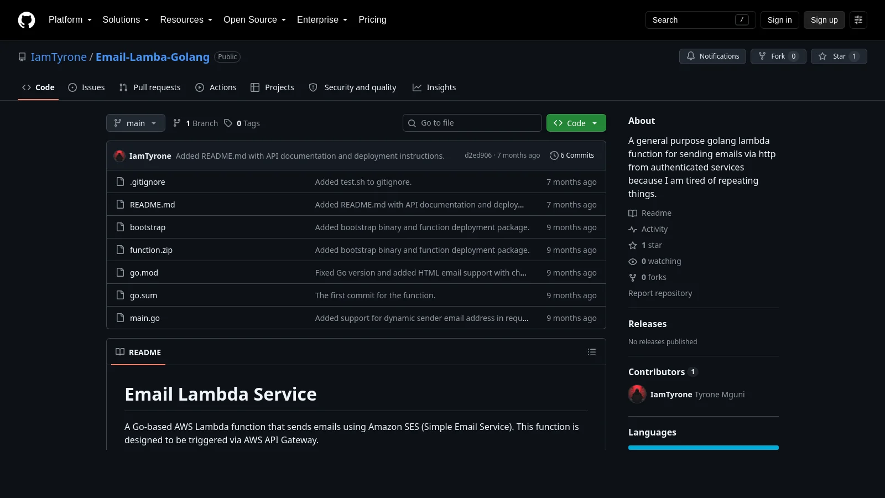The width and height of the screenshot is (885, 498).
Task: Select the README tab in file viewer
Action: [x=138, y=352]
